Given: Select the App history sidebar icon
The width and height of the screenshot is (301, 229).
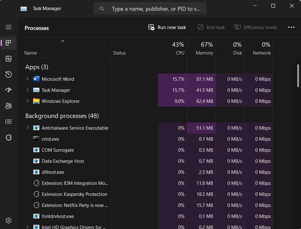Looking at the screenshot, I should [x=9, y=74].
